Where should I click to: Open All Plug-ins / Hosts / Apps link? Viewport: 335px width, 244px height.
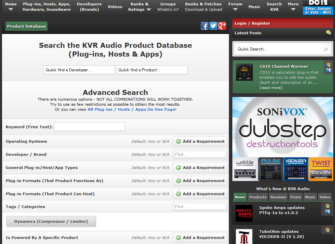click(x=132, y=109)
